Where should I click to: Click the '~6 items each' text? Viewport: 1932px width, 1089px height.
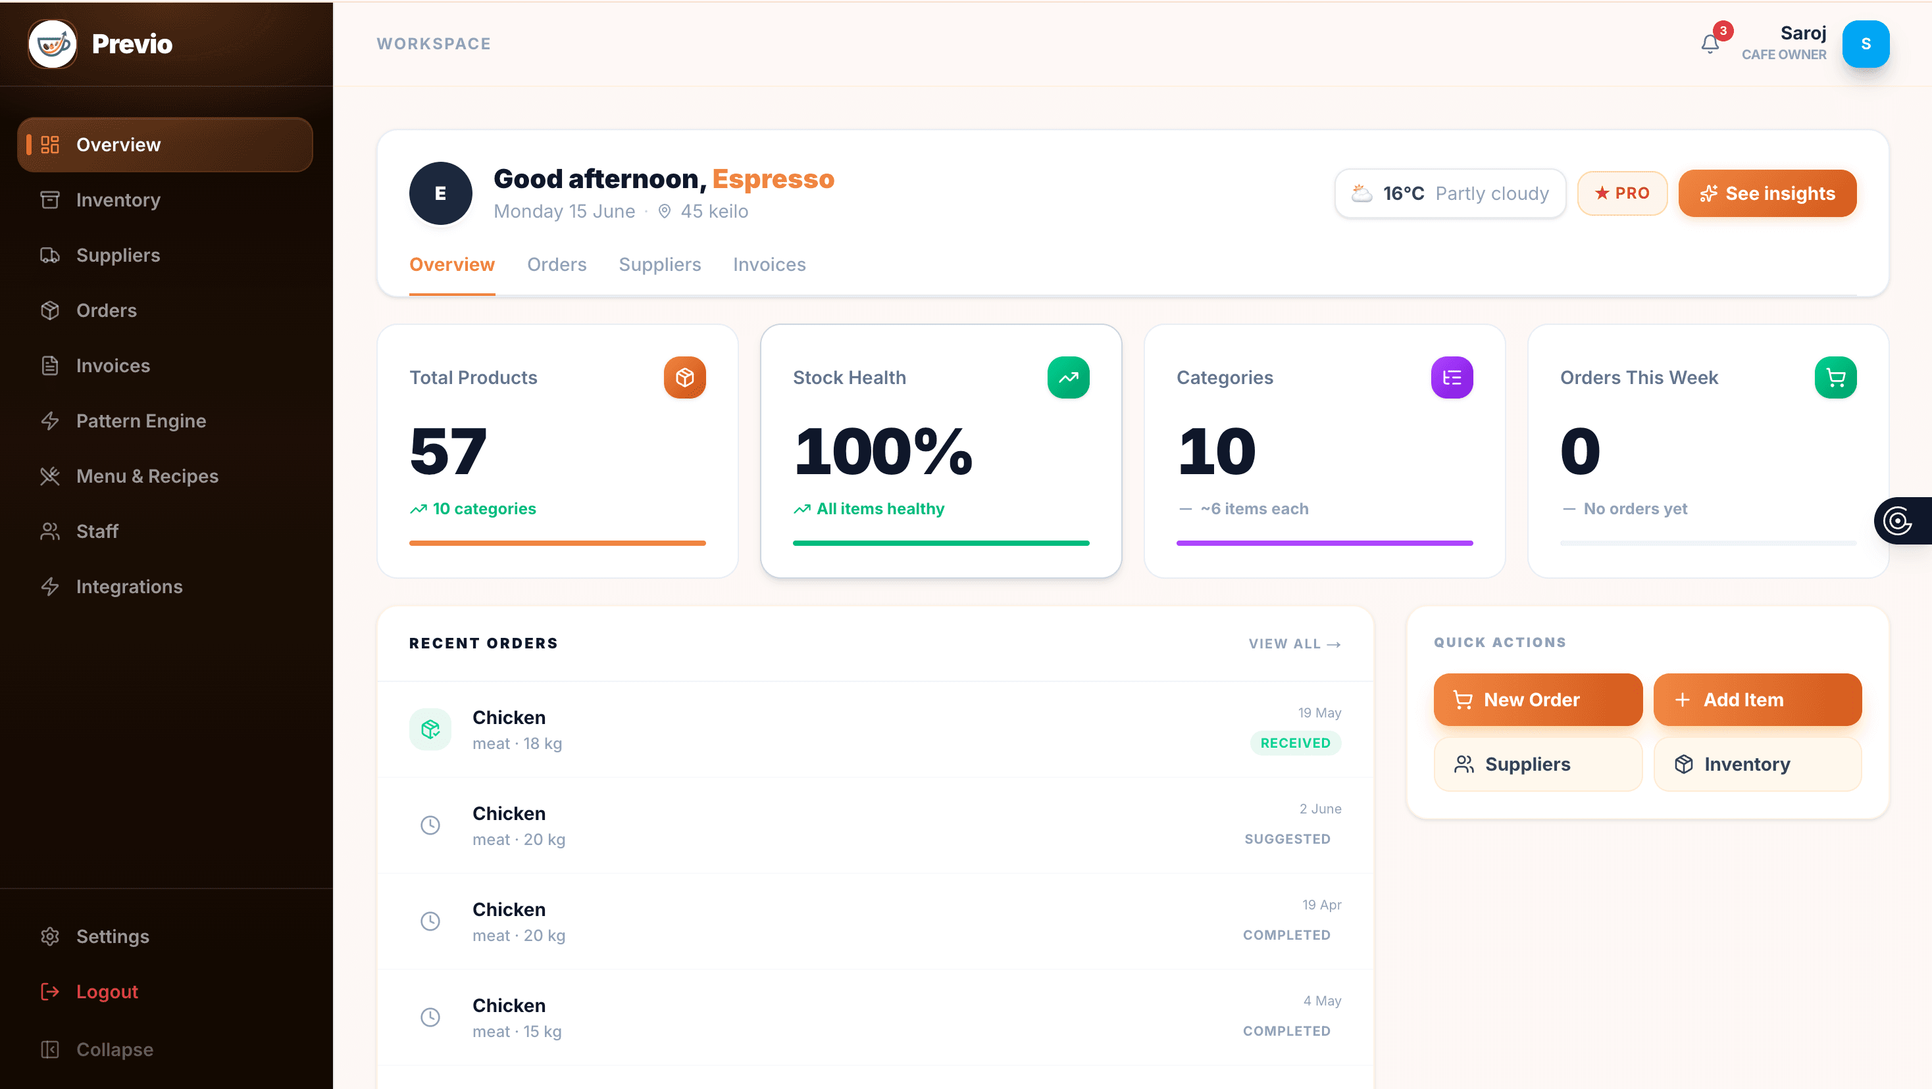pos(1255,509)
